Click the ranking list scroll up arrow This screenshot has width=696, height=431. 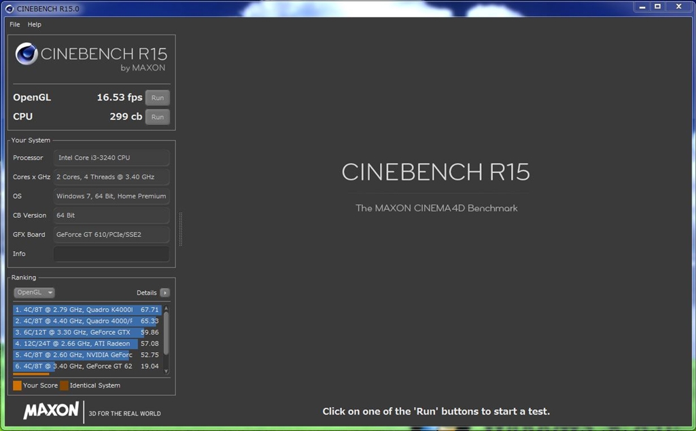coord(167,307)
